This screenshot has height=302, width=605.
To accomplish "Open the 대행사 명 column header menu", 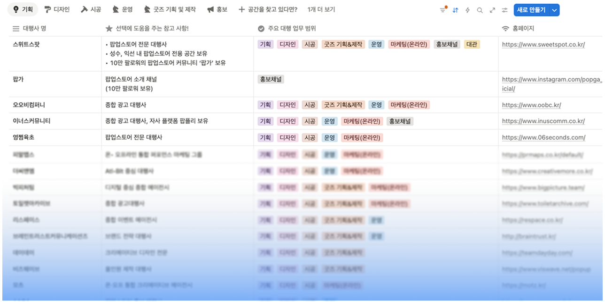I will point(55,29).
